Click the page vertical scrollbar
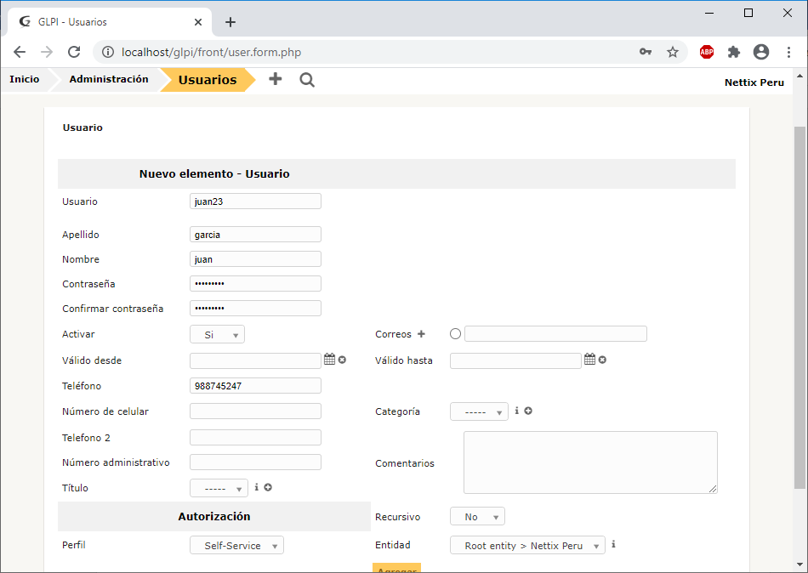This screenshot has width=808, height=573. pos(799,306)
